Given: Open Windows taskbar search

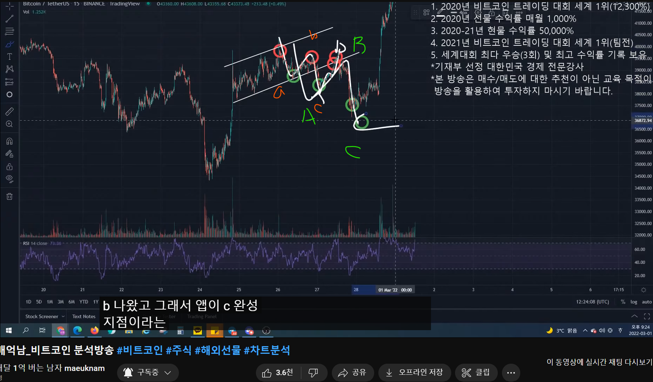Looking at the screenshot, I should coord(26,331).
